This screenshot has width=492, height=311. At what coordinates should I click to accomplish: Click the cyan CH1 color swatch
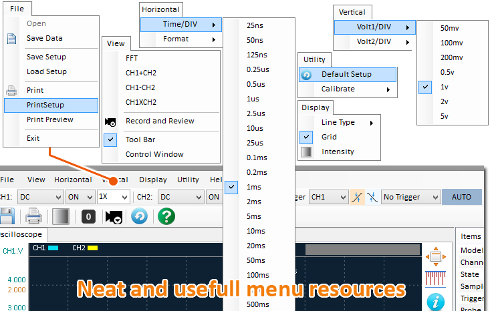(x=53, y=248)
